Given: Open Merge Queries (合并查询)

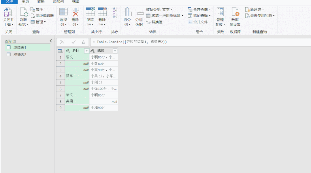Looking at the screenshot, I should (x=199, y=9).
